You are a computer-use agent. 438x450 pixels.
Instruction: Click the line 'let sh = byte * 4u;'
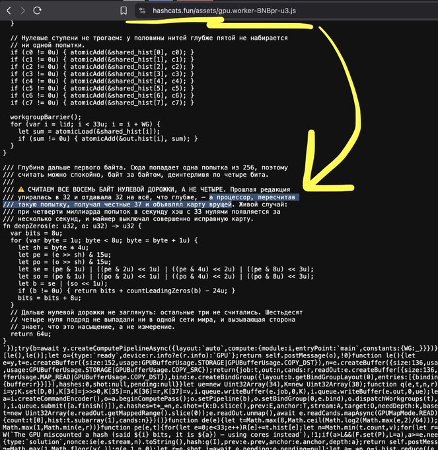click(x=54, y=247)
